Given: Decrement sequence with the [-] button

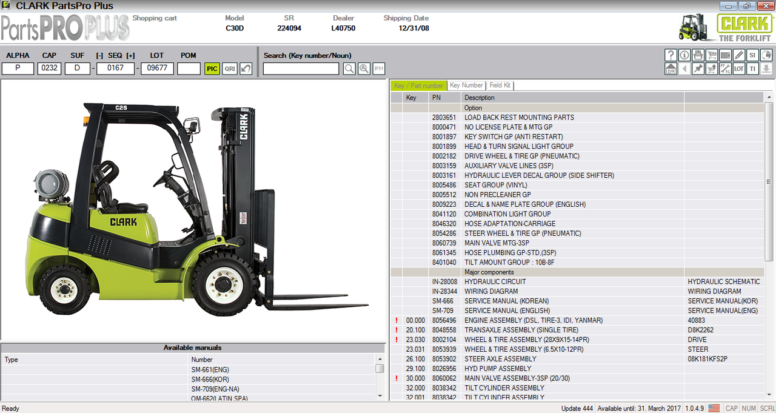Looking at the screenshot, I should pyautogui.click(x=99, y=55).
